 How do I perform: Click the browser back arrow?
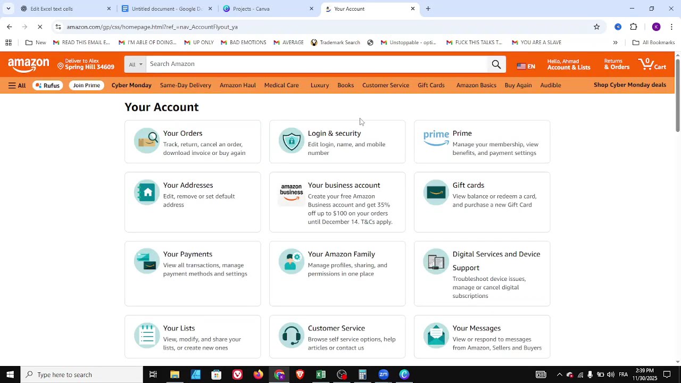tap(9, 27)
